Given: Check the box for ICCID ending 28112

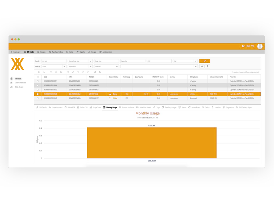Looking at the screenshot, I should pos(38,81).
